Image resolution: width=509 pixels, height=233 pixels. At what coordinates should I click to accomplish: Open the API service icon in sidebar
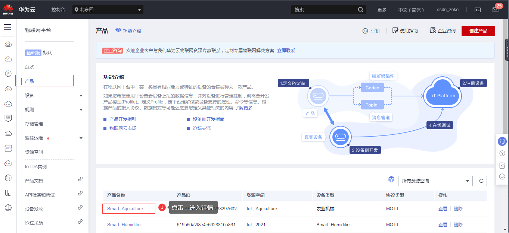point(8,148)
